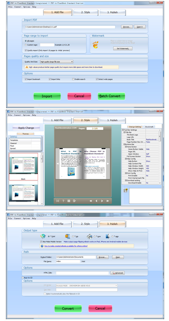Viewport: 169px width, 321px height.
Task: Open the how to make eBooks available link
Action: (66, 246)
